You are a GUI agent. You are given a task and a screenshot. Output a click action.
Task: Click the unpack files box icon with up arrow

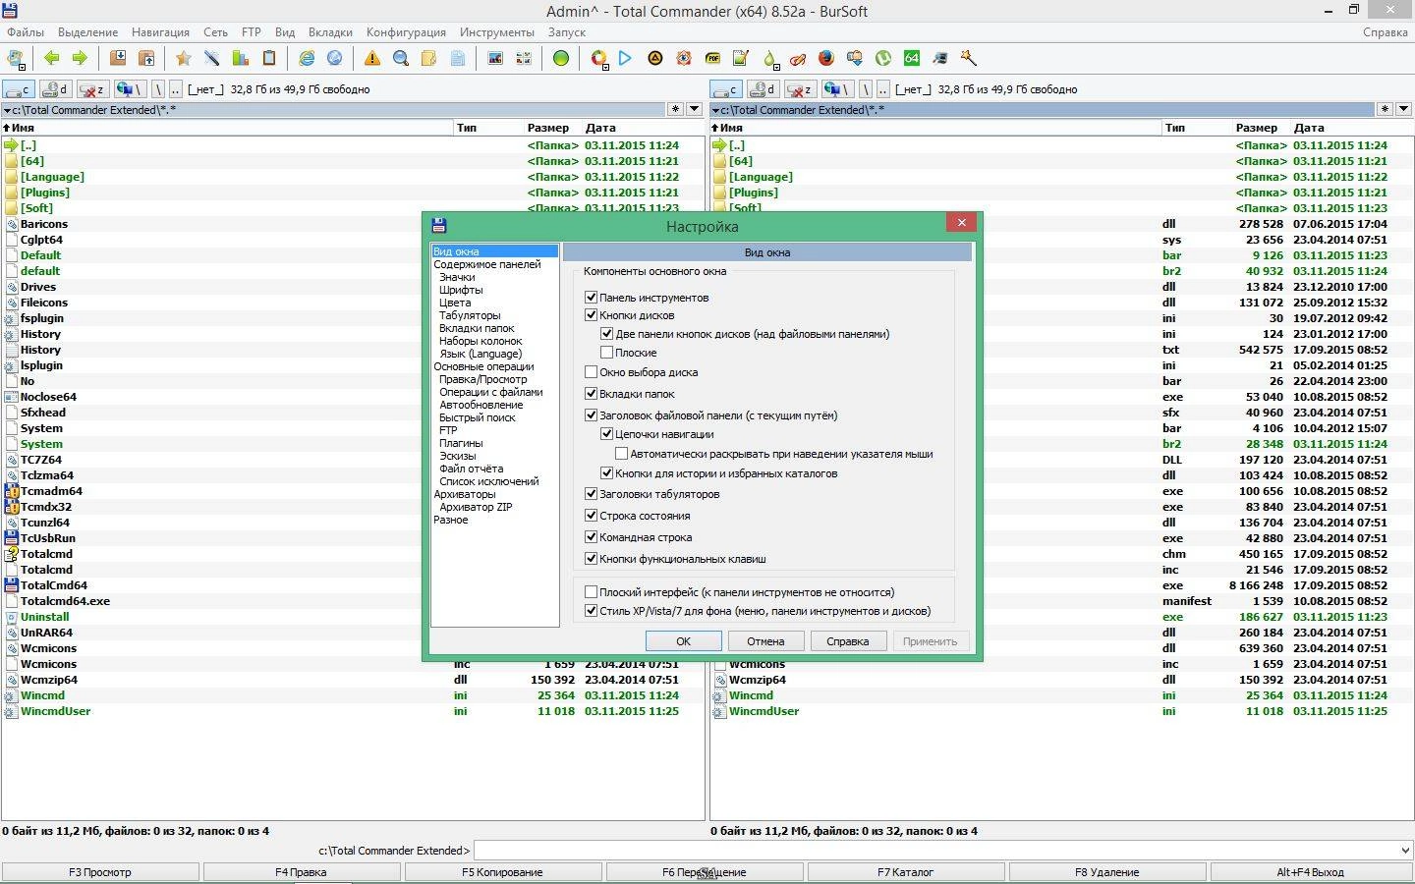pyautogui.click(x=146, y=58)
